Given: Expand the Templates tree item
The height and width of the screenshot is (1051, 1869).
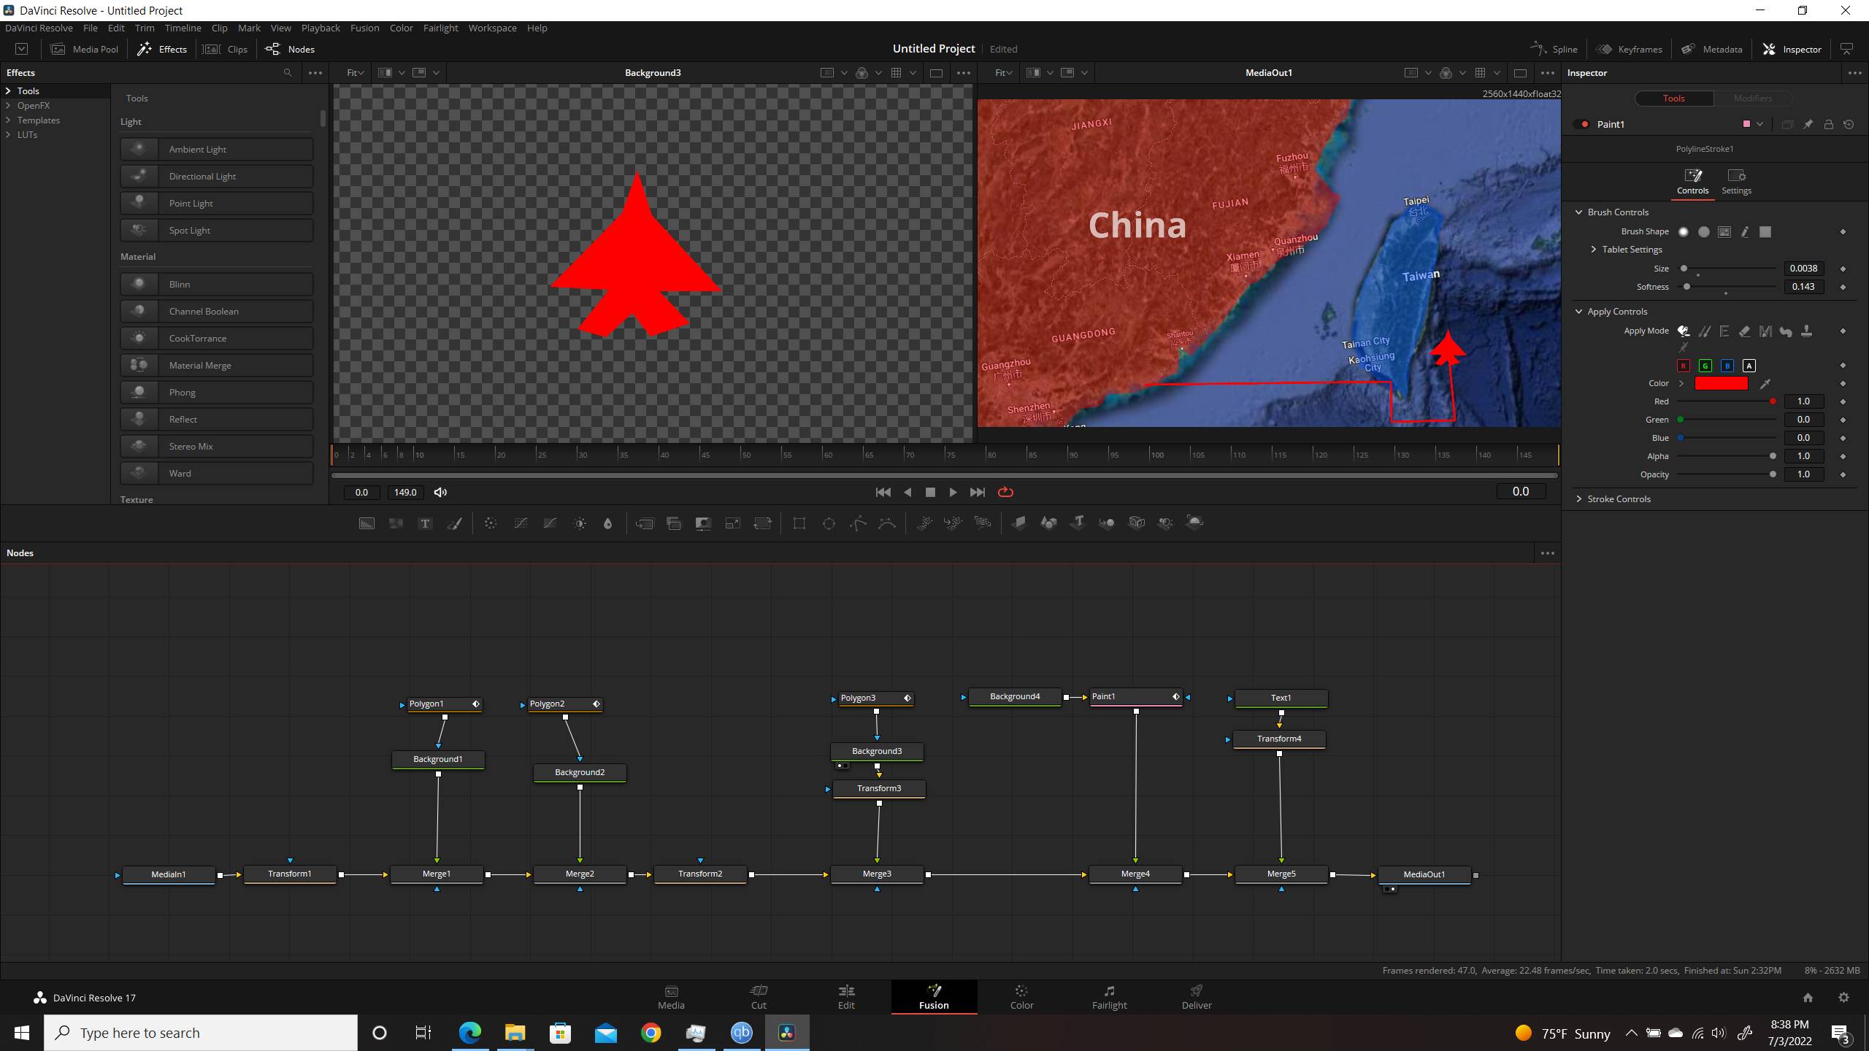Looking at the screenshot, I should (8, 120).
